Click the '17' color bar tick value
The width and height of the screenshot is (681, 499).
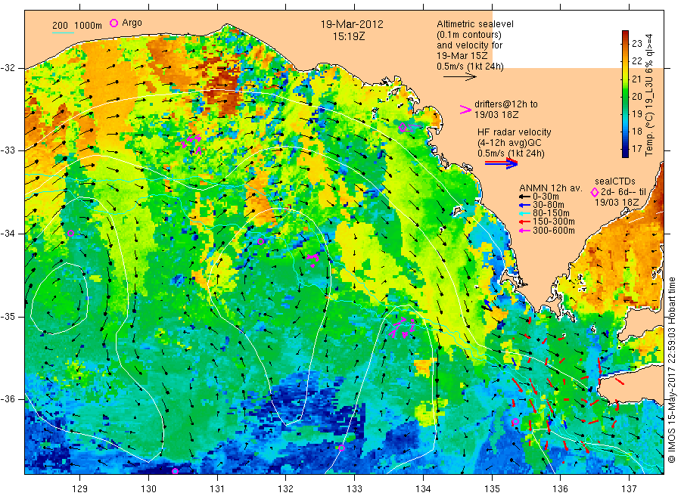pos(636,149)
